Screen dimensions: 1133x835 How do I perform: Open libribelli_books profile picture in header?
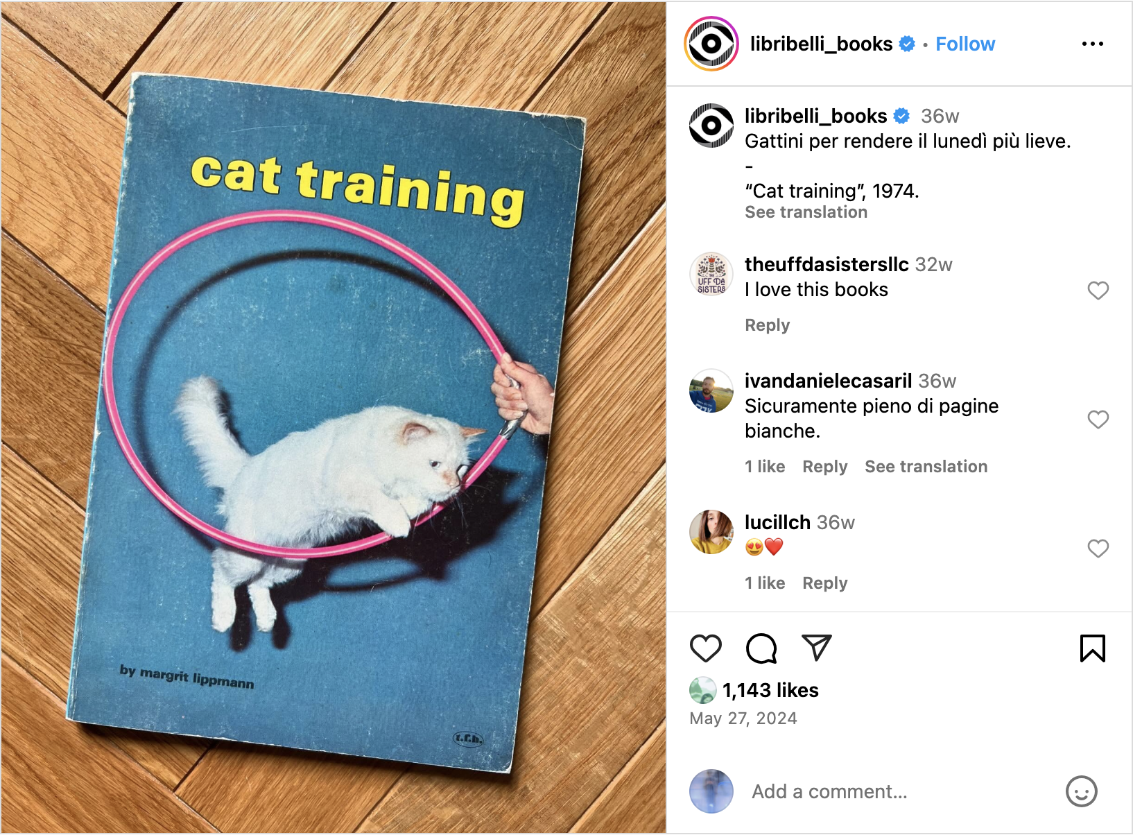(711, 44)
